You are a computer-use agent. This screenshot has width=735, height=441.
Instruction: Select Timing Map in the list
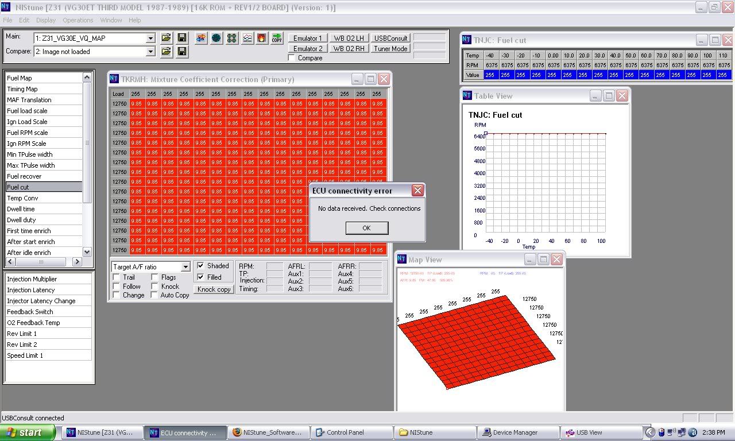(44, 89)
